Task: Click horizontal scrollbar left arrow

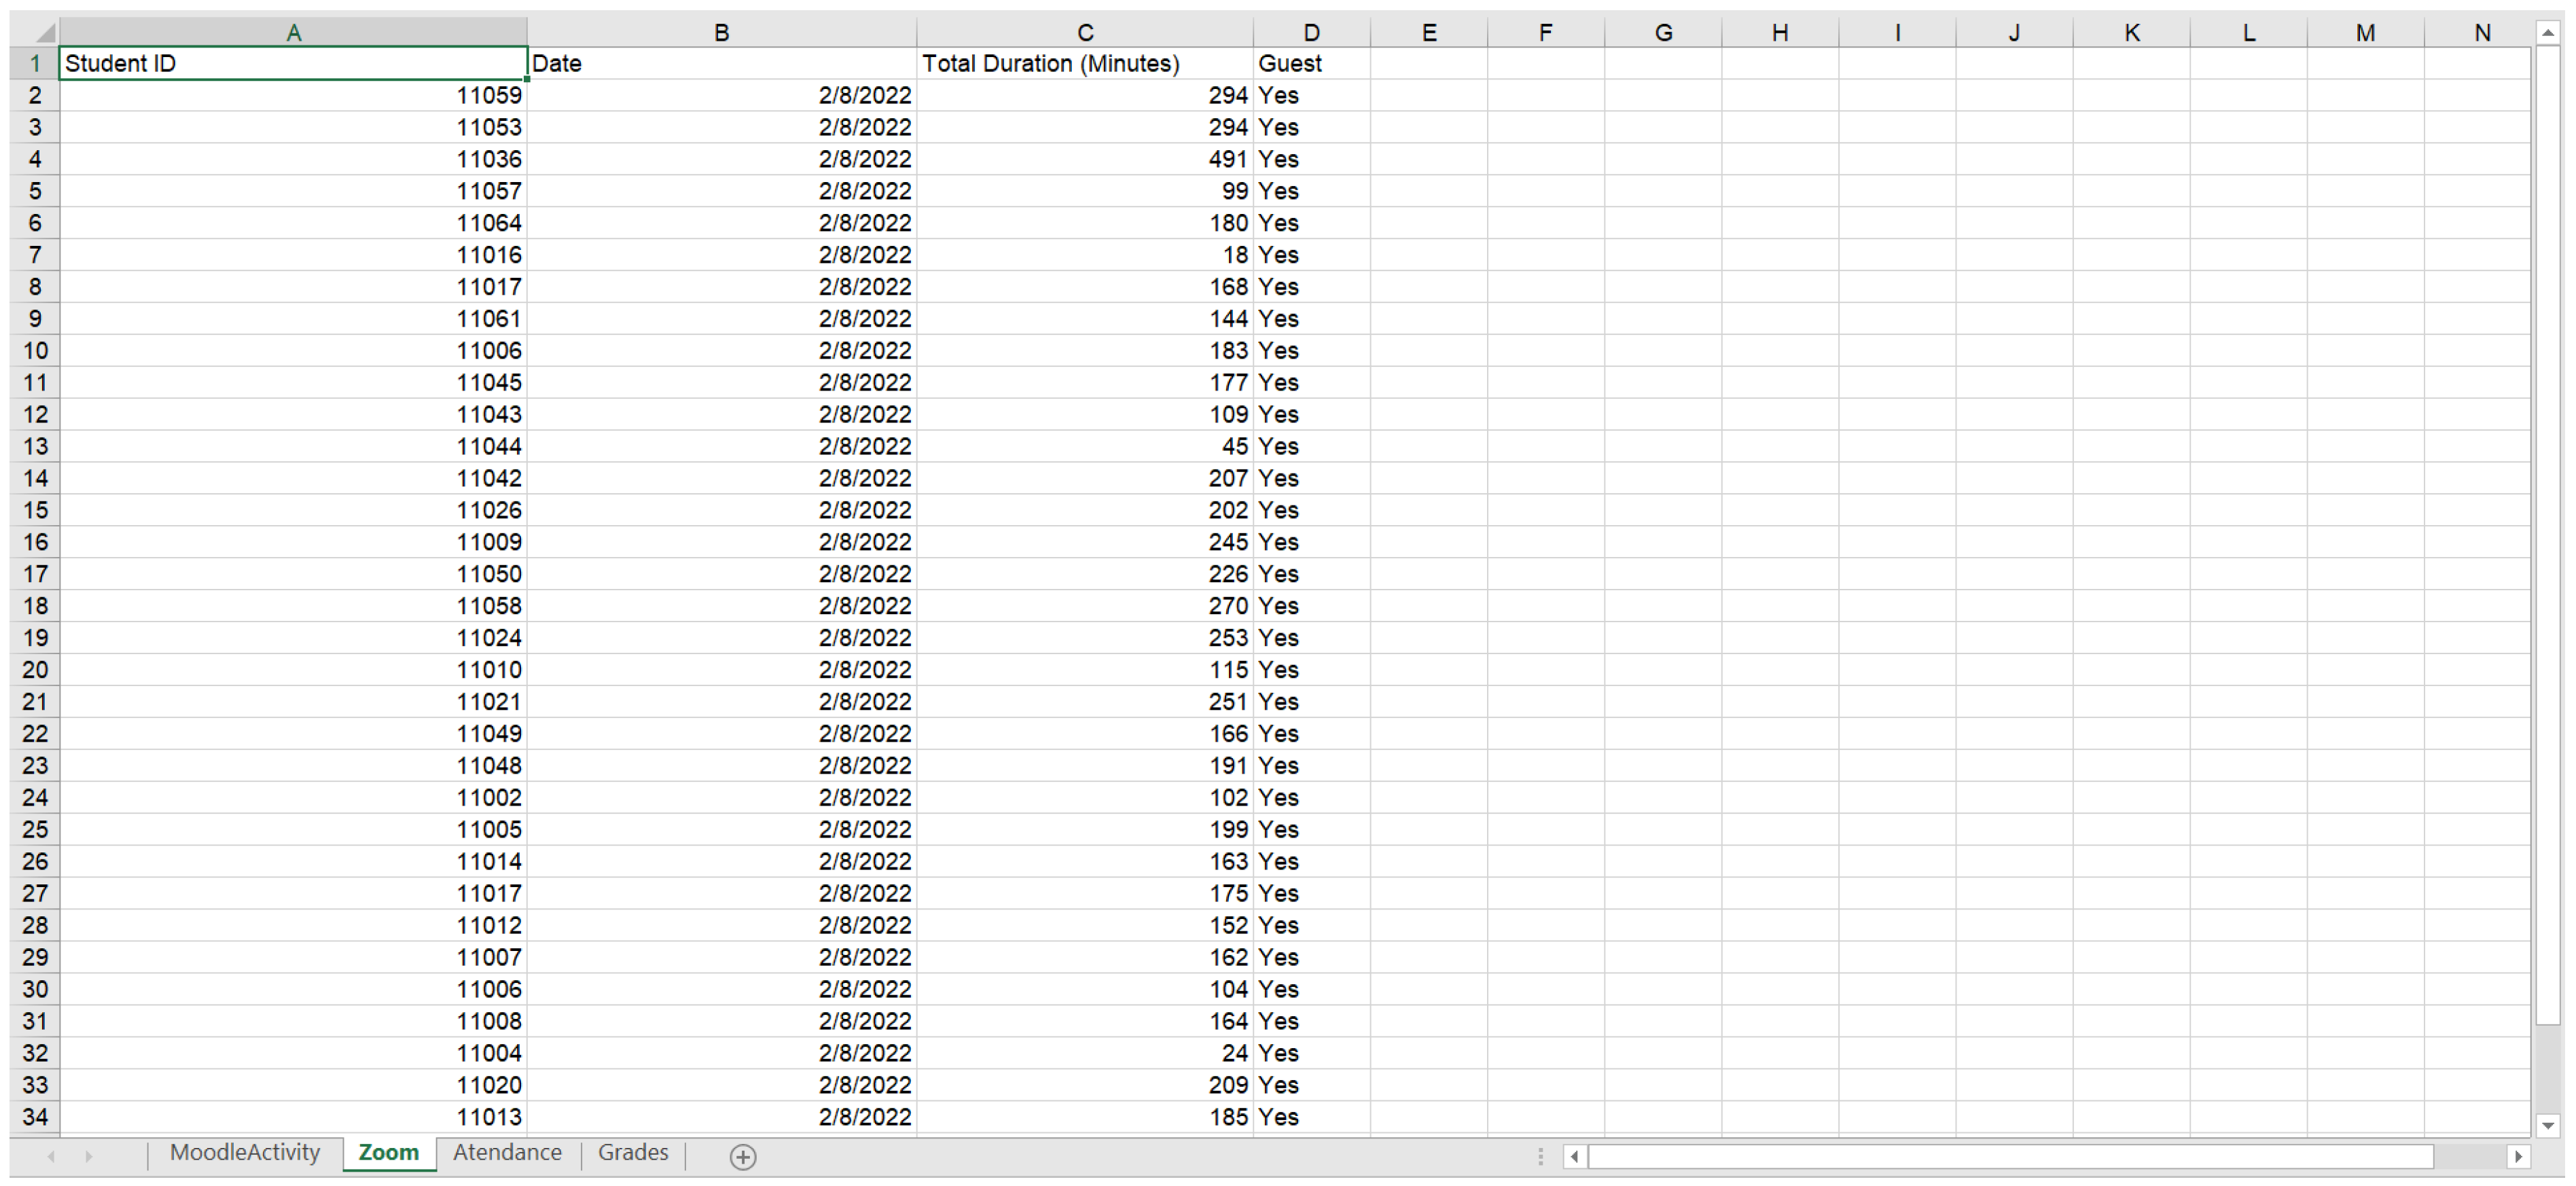Action: pos(1575,1157)
